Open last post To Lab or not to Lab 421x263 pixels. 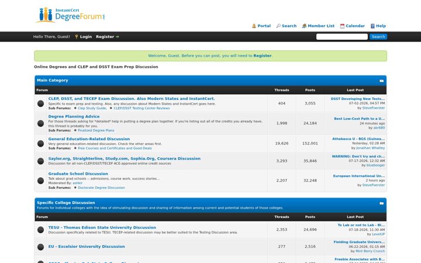361,225
